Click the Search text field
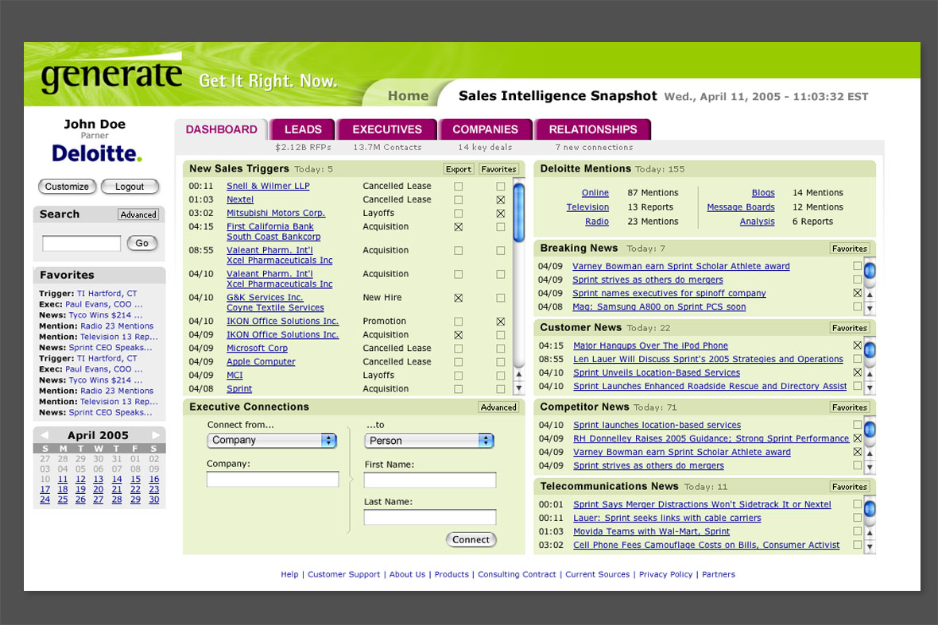Viewport: 938px width, 625px height. [81, 243]
